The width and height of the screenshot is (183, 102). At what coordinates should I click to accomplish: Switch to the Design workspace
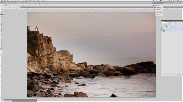166,3
